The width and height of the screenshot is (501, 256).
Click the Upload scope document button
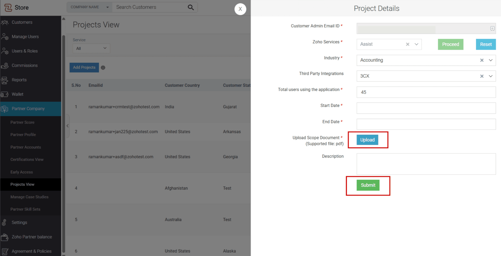(x=367, y=140)
